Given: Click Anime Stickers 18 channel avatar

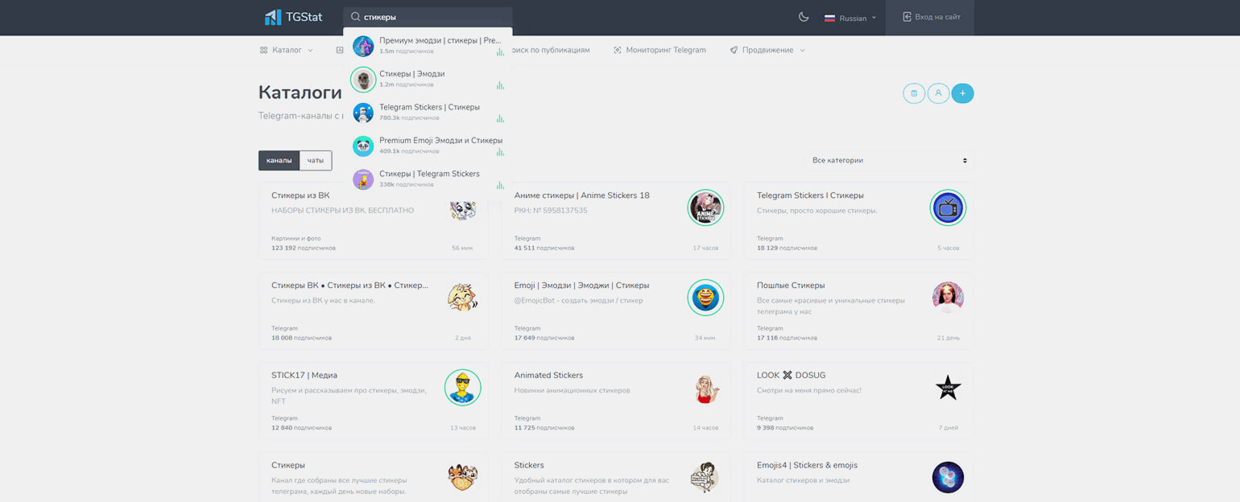Looking at the screenshot, I should coord(705,208).
